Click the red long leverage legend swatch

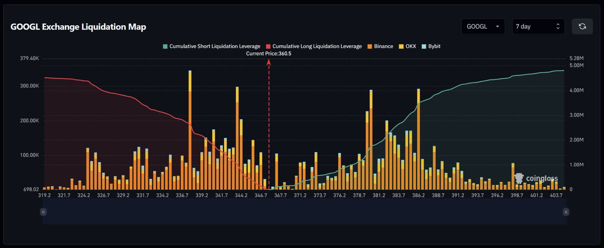(268, 46)
